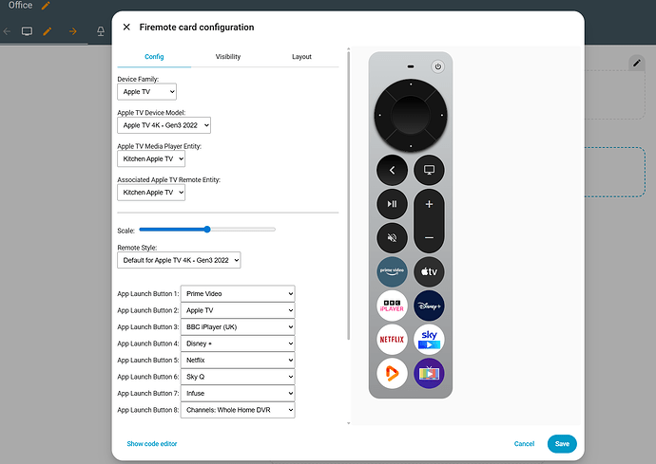Click the scroll-down arrow below the scrollbar
Viewport: 656px width, 464px height.
[349, 423]
